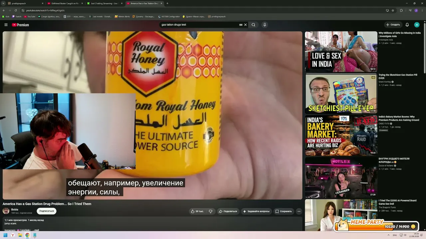This screenshot has height=239, width=426.
Task: Subscribe to Bobia with Подписаться
Action: tap(47, 211)
